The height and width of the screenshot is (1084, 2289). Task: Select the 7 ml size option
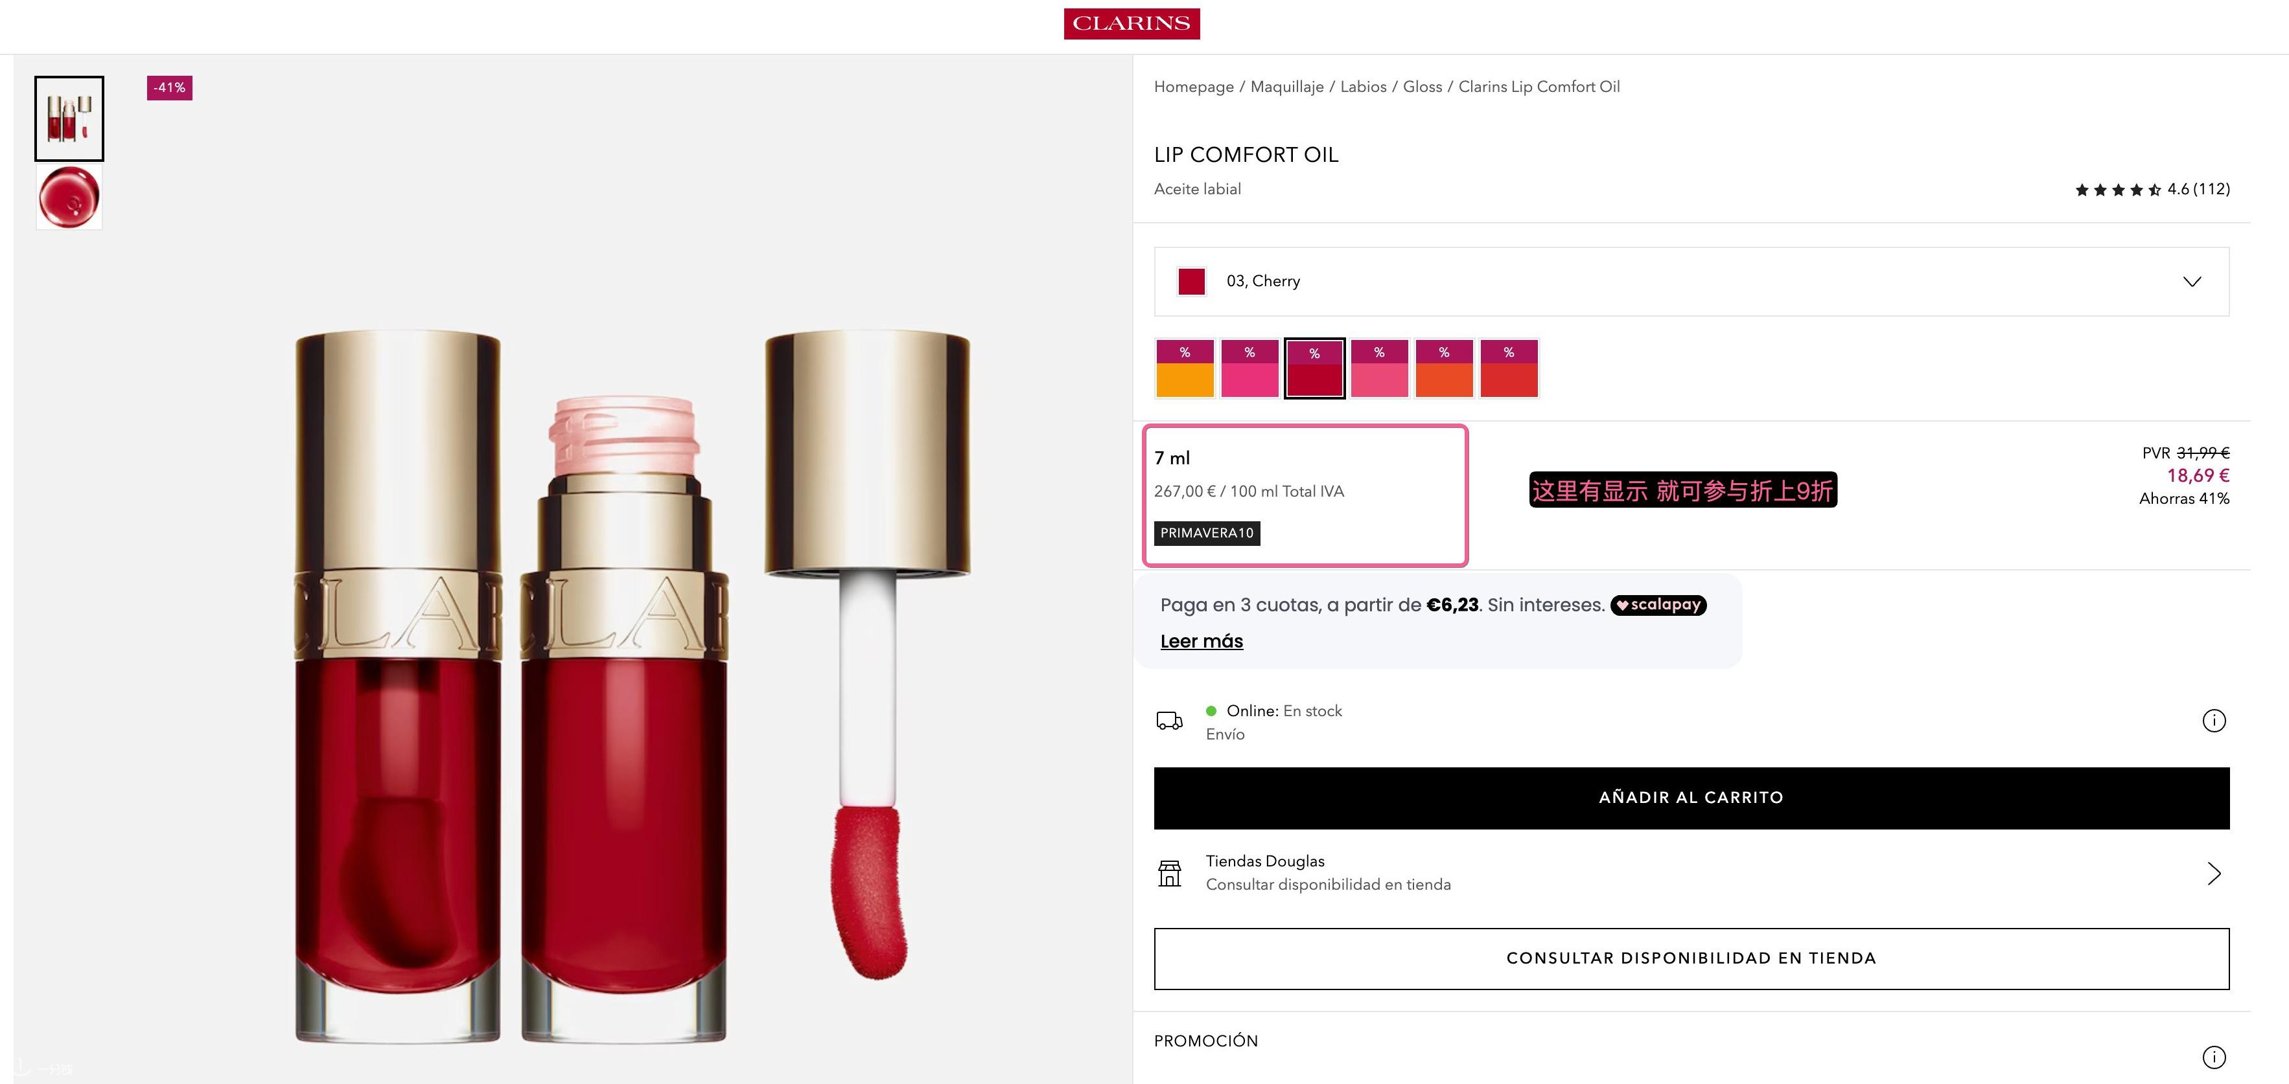1305,495
